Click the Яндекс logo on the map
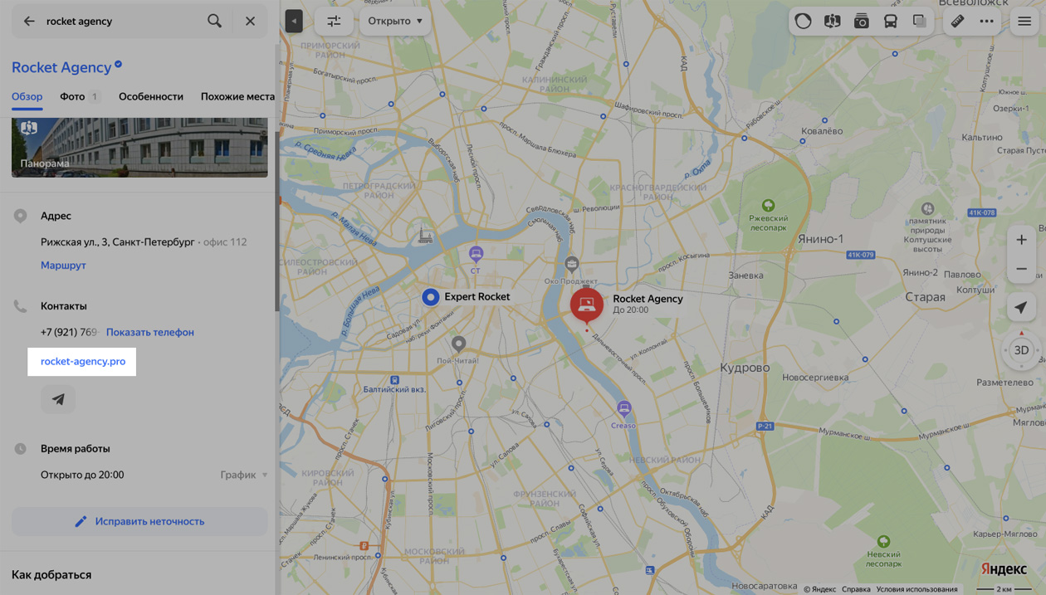Screen dimensions: 1046x595 pos(1004,568)
